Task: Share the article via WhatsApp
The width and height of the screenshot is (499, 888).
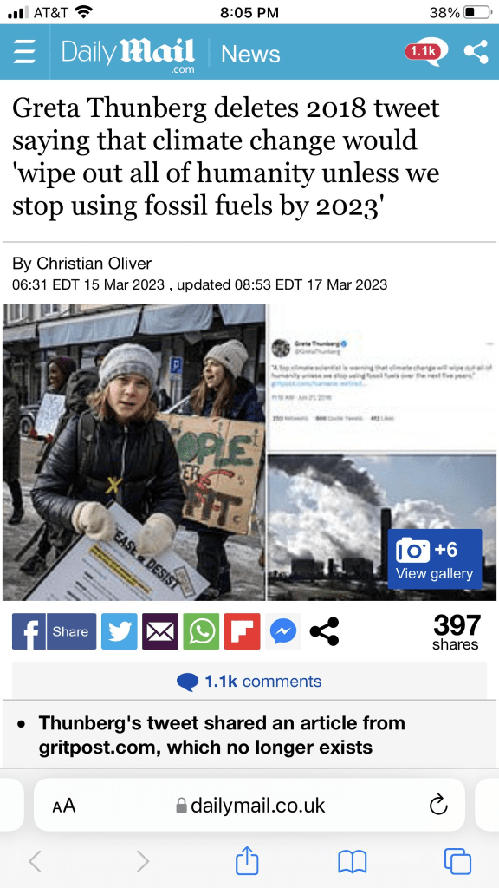Action: click(x=201, y=631)
